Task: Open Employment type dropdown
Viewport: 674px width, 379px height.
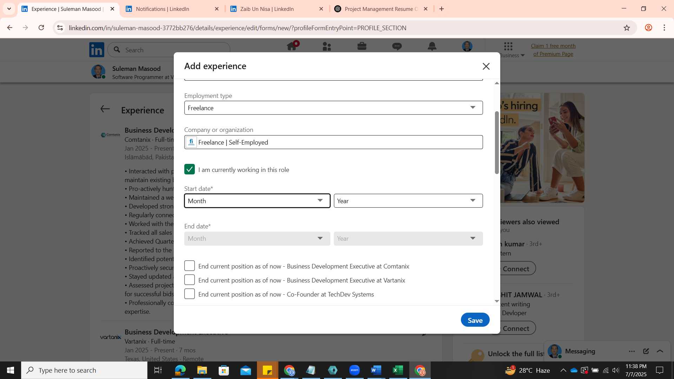Action: pyautogui.click(x=333, y=108)
